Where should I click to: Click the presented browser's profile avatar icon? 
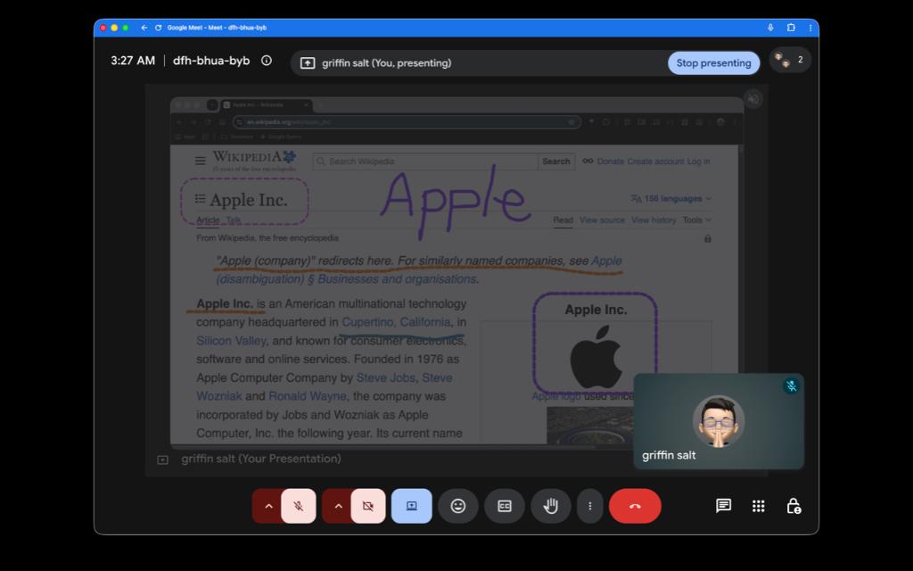(720, 121)
